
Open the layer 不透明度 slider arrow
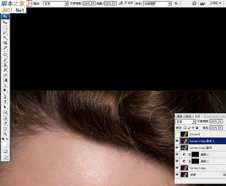[x=220, y=121]
